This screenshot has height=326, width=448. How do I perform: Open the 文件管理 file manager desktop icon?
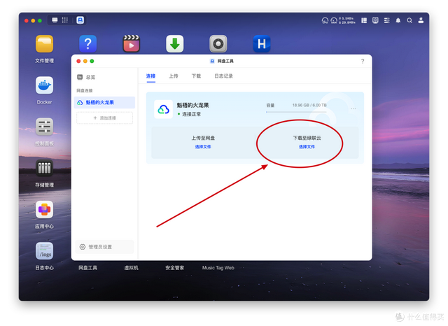[x=44, y=44]
